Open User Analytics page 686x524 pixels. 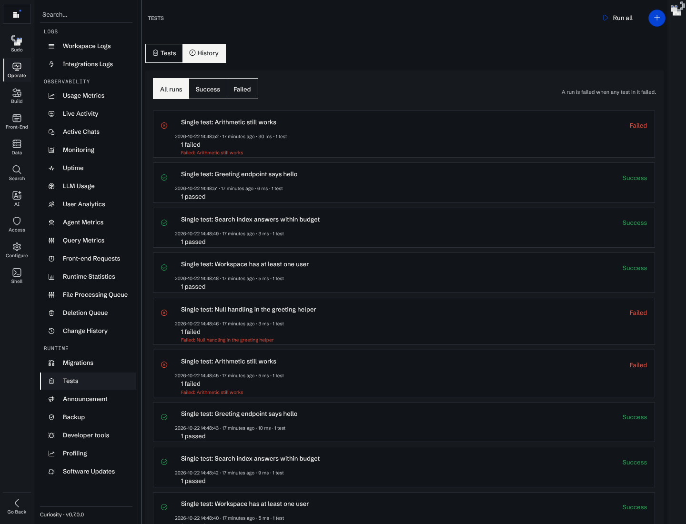point(88,204)
